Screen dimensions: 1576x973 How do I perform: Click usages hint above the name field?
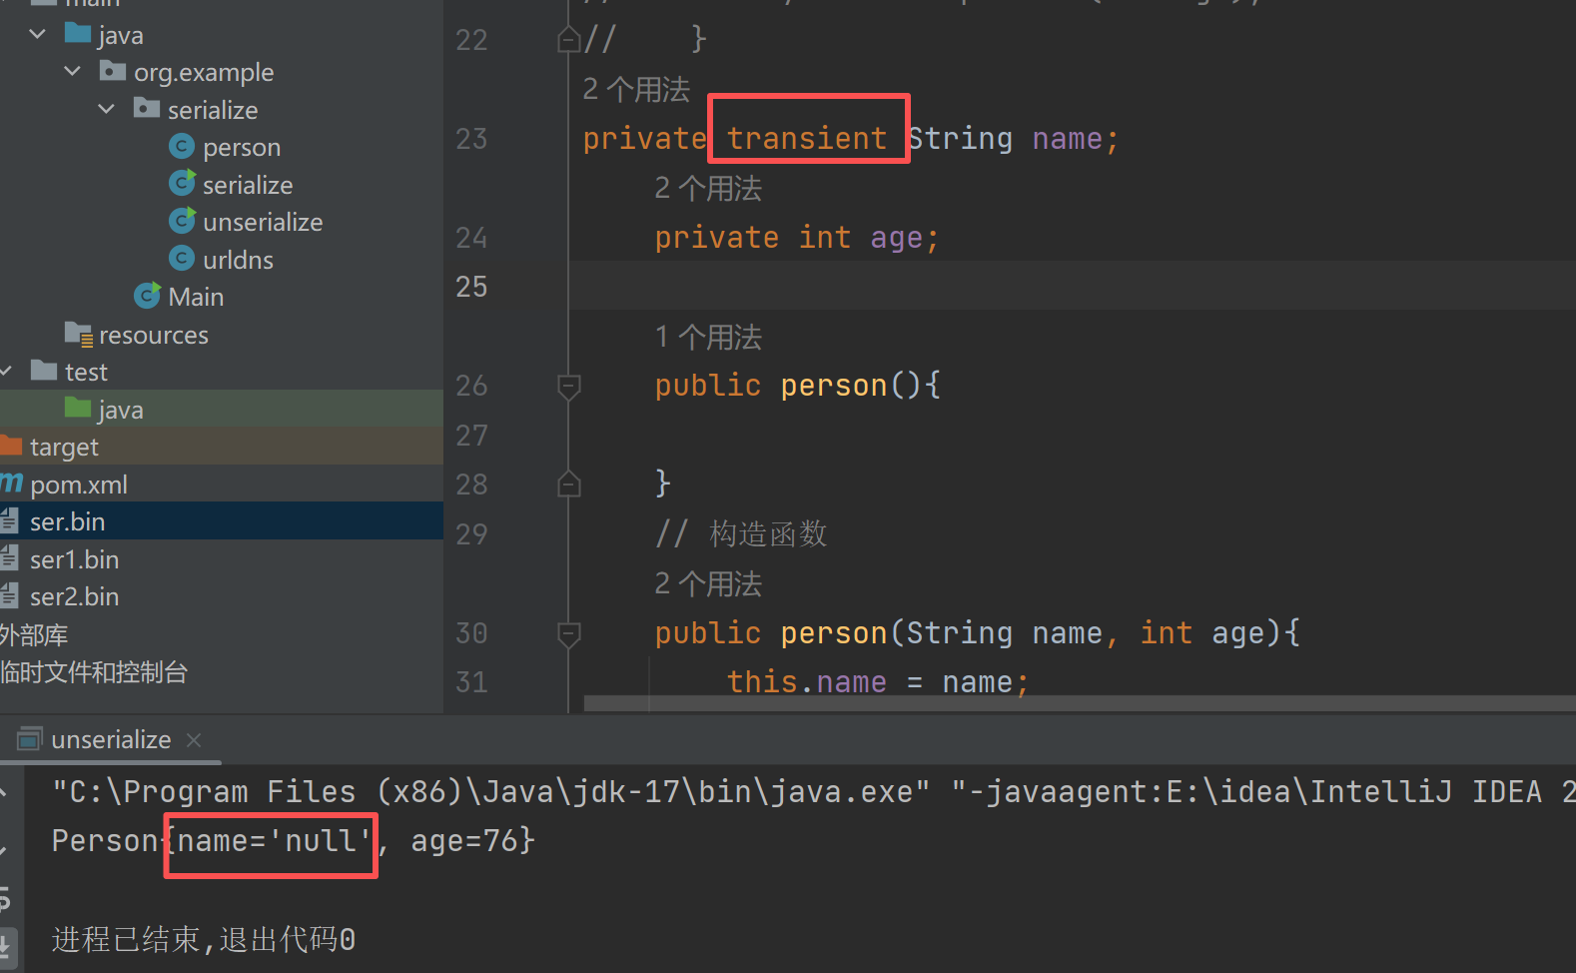pos(636,90)
